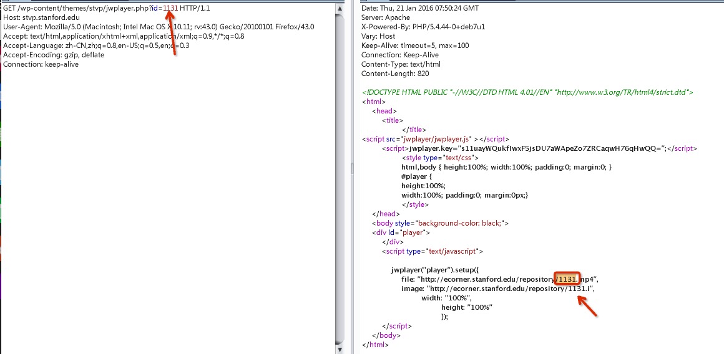724x354 pixels.
Task: Click the opening <html> tag line
Action: click(373, 102)
